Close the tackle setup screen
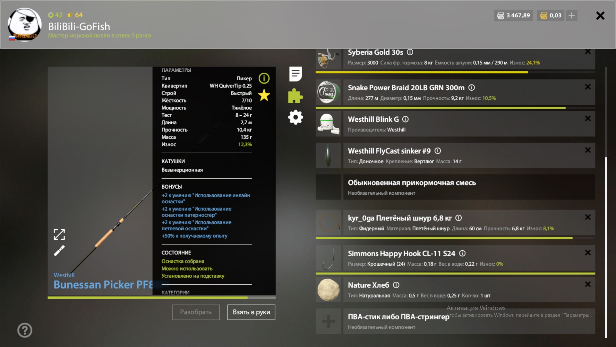Viewport: 616px width, 347px height. pyautogui.click(x=600, y=15)
